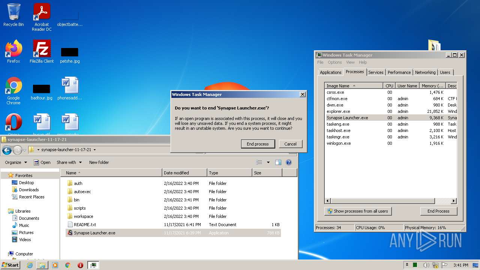Expand synapse-launcher-11-17-21 breadcrumb dropdown
Screen dimensions: 480x270
coord(94,150)
